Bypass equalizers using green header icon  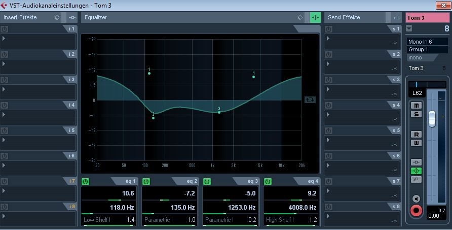[315, 17]
